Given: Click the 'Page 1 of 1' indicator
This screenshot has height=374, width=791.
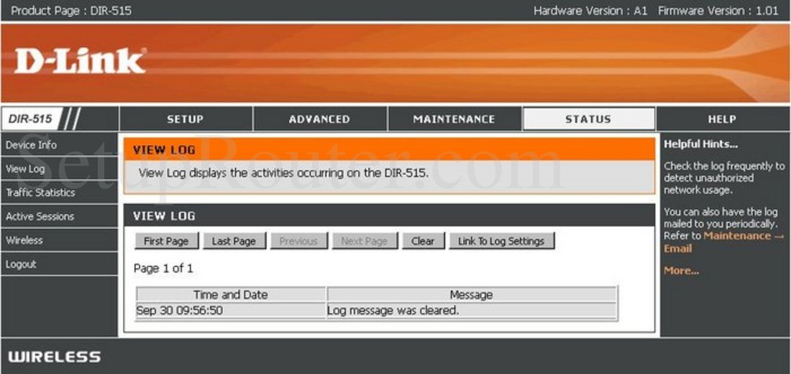Looking at the screenshot, I should click(163, 268).
